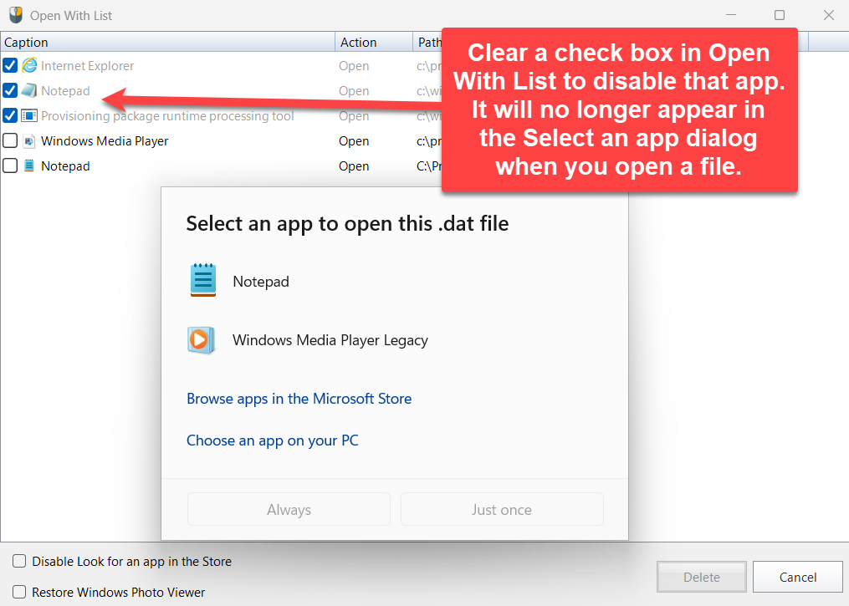
Task: Click the Open action of last Notepad row
Action: tap(354, 166)
